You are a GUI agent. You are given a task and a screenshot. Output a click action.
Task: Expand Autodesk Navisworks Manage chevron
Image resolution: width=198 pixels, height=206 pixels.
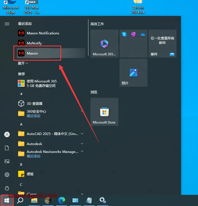click(82, 151)
